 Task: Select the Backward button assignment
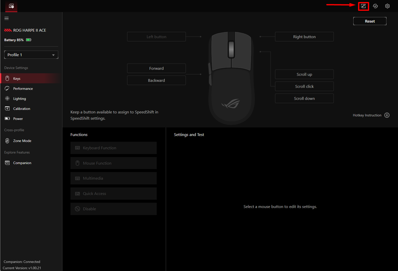tap(156, 80)
